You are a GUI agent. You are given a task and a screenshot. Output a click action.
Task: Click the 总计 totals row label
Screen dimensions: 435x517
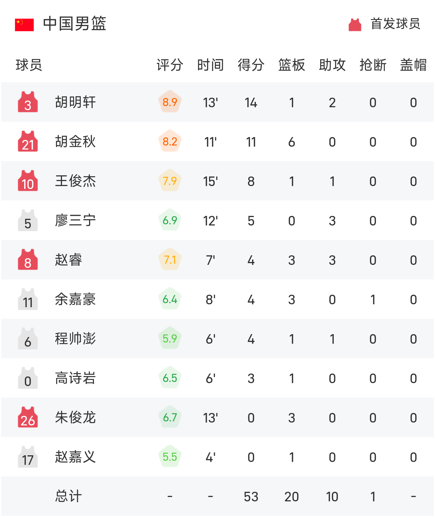click(68, 496)
